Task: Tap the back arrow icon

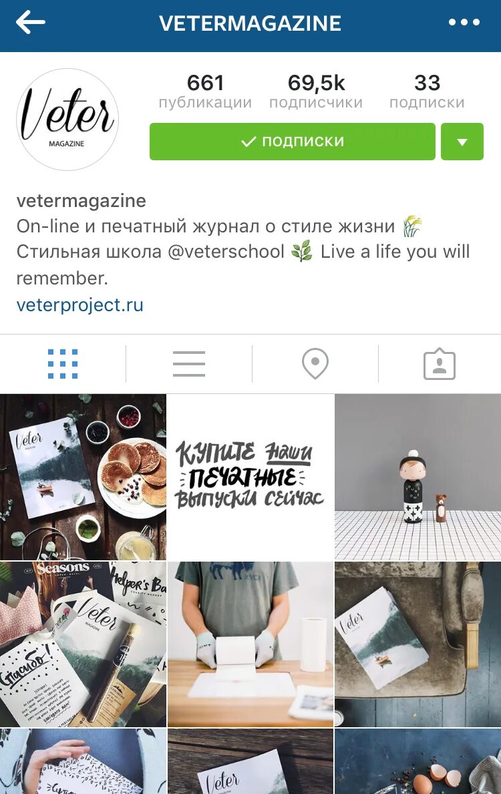Action: coord(31,23)
